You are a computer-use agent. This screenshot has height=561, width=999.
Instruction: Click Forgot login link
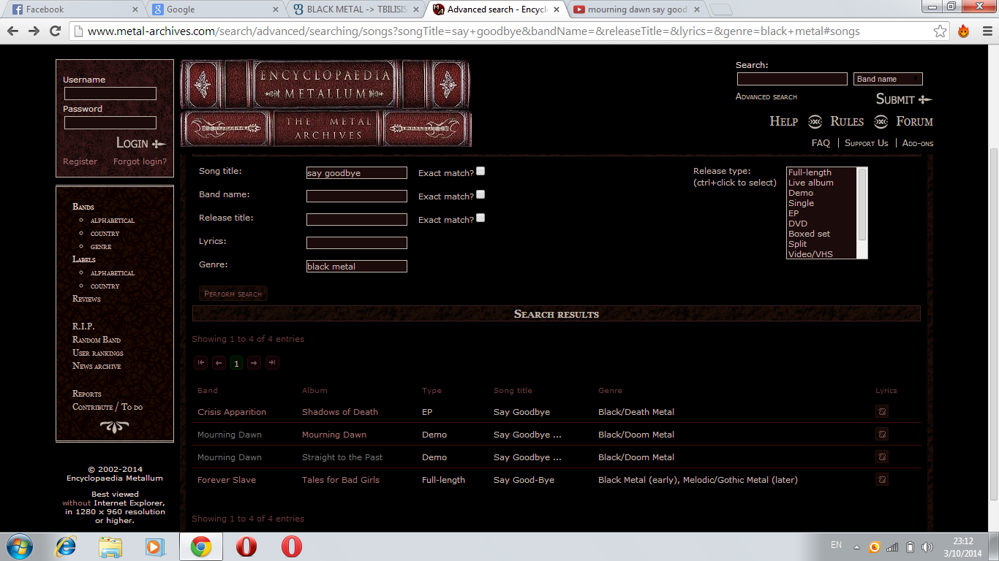pyautogui.click(x=140, y=161)
